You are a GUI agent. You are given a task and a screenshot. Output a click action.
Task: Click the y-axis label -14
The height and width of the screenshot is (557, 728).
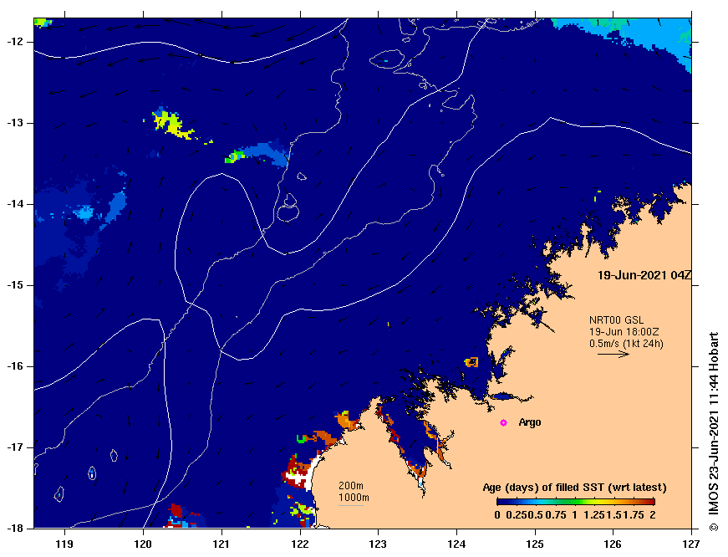[14, 204]
